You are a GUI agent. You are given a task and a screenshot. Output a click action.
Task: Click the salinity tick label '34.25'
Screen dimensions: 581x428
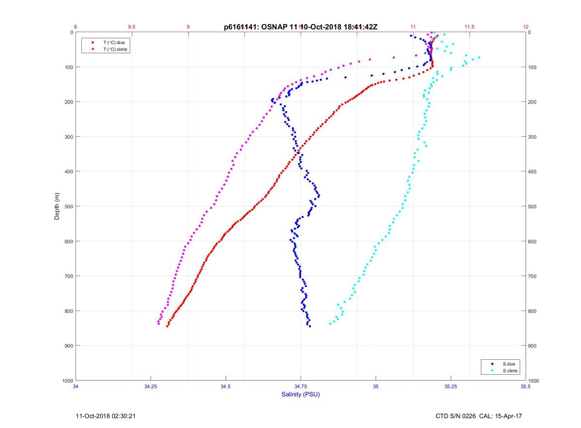pyautogui.click(x=151, y=386)
